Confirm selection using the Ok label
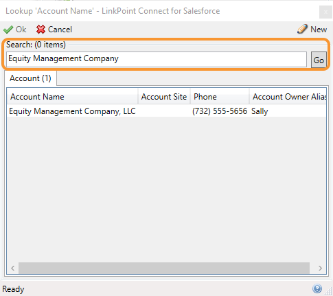The image size is (333, 296). pos(21,30)
